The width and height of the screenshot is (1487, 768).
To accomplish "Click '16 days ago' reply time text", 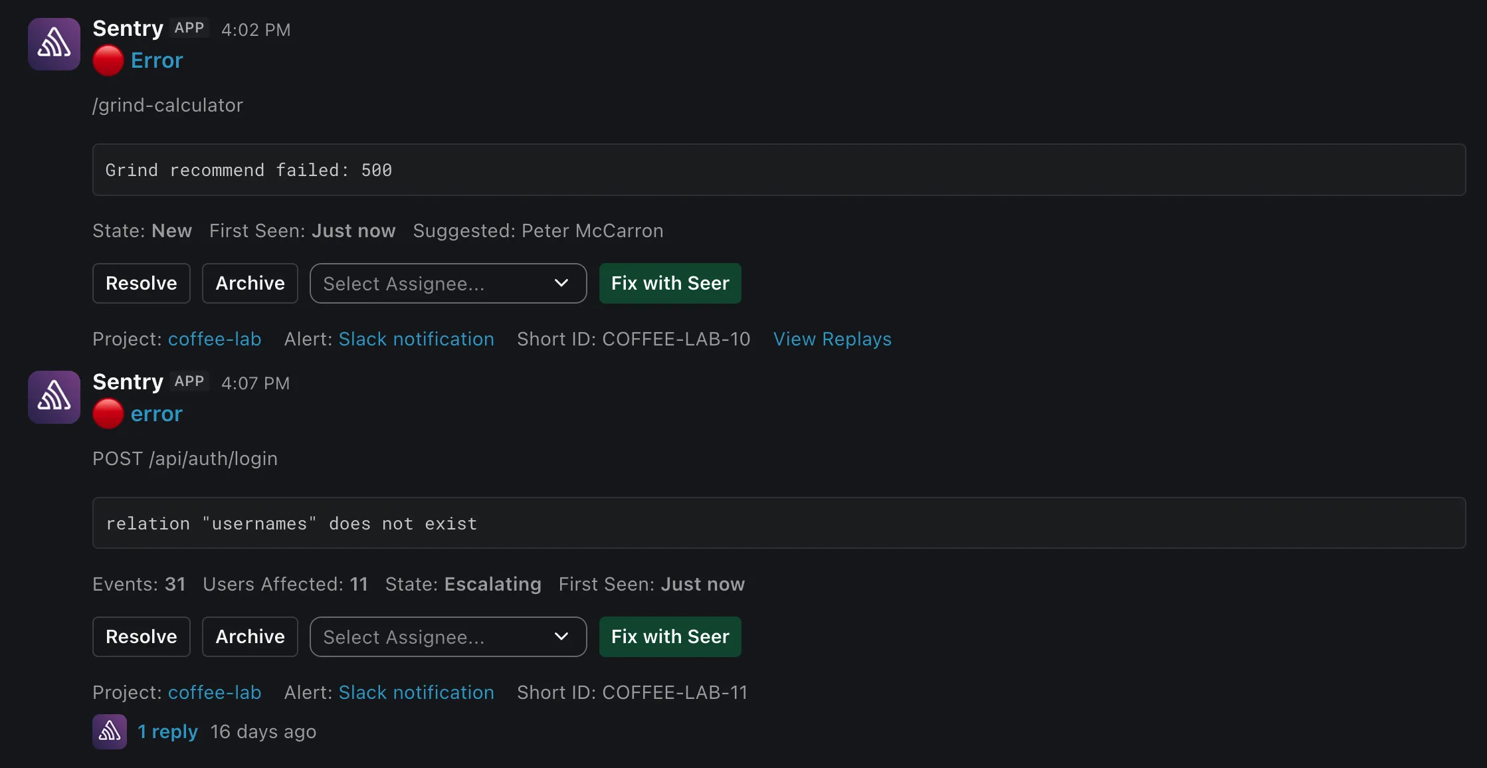I will 263,731.
